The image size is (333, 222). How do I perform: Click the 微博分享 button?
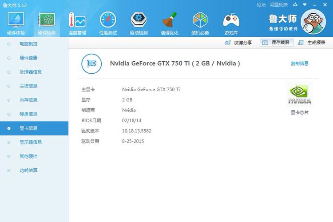point(238,43)
